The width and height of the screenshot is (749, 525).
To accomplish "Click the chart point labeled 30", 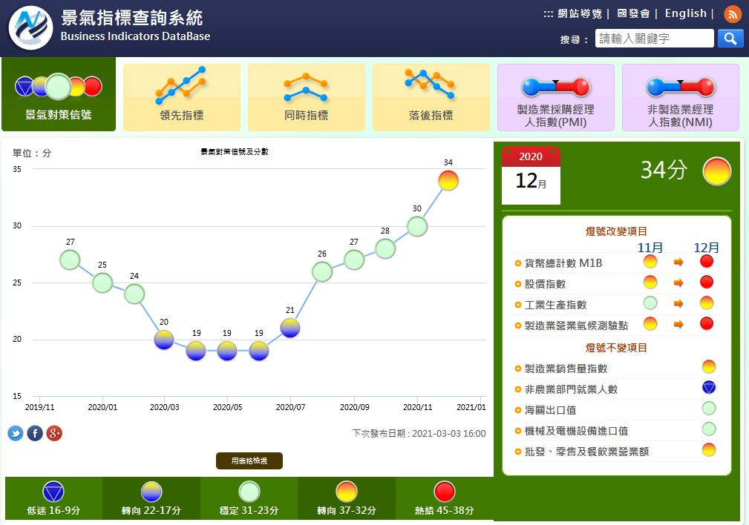I will coord(417,226).
